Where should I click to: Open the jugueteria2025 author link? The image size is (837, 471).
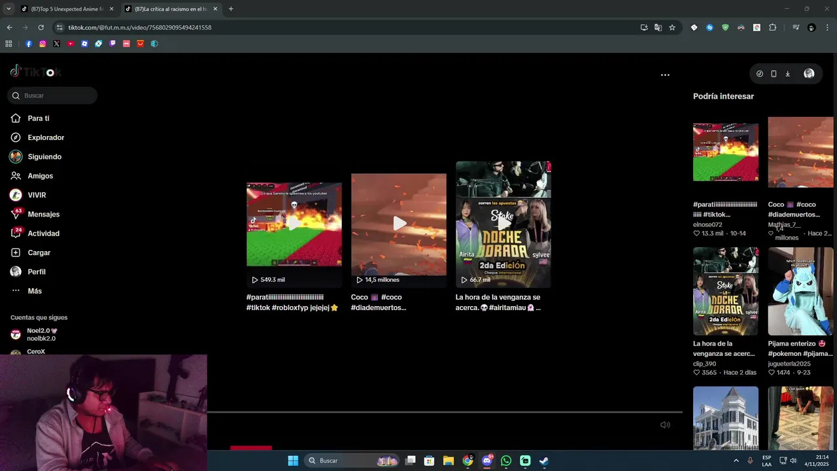click(x=789, y=364)
